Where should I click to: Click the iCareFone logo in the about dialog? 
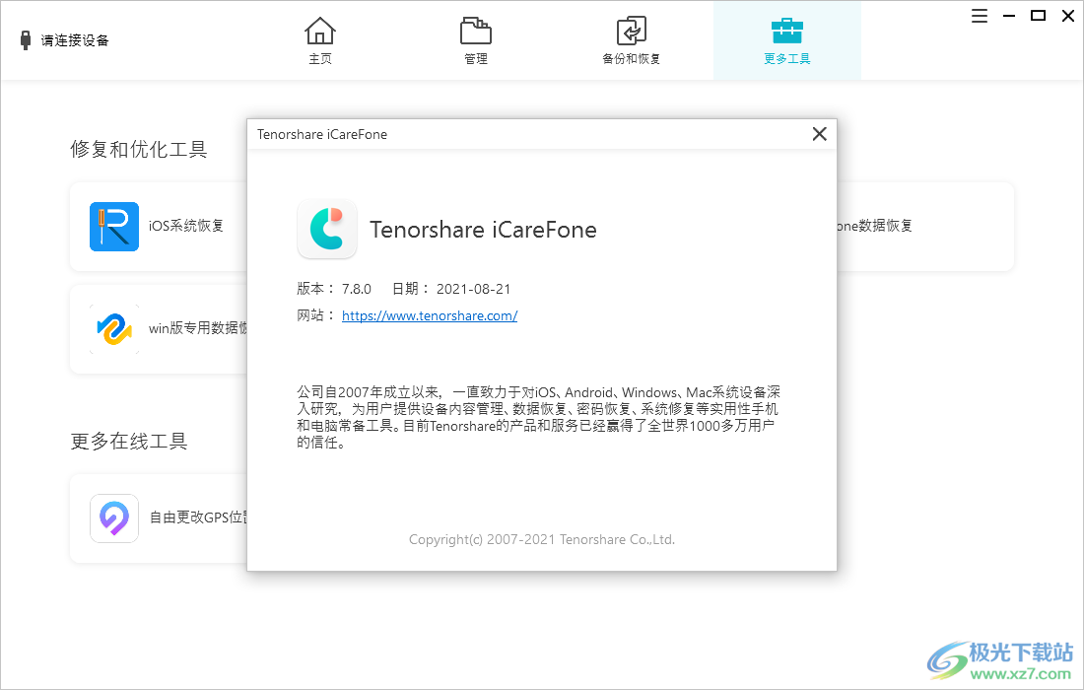[x=327, y=229]
